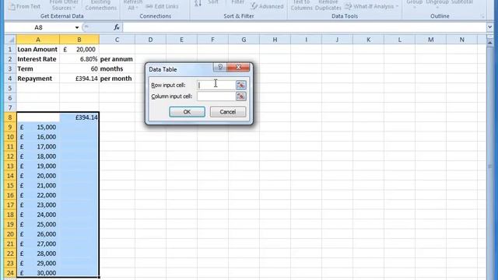Viewport: 498px width, 280px height.
Task: Click the 25,000 cell
Action: tap(38, 225)
